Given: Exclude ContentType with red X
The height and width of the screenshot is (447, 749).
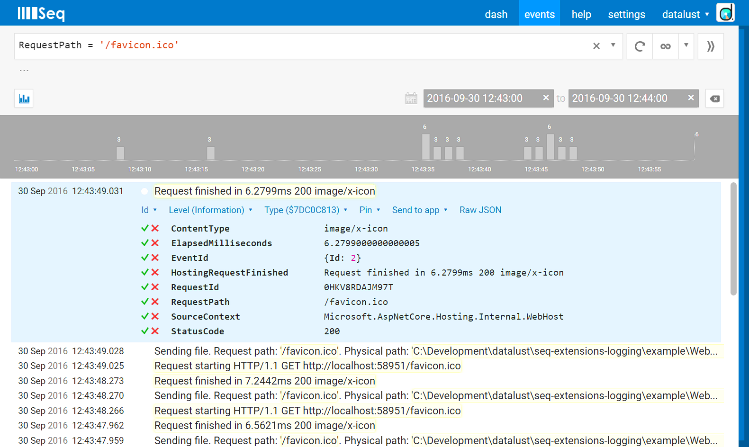Looking at the screenshot, I should point(155,228).
